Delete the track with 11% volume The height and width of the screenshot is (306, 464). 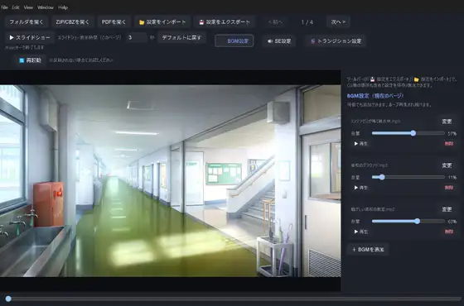449,188
